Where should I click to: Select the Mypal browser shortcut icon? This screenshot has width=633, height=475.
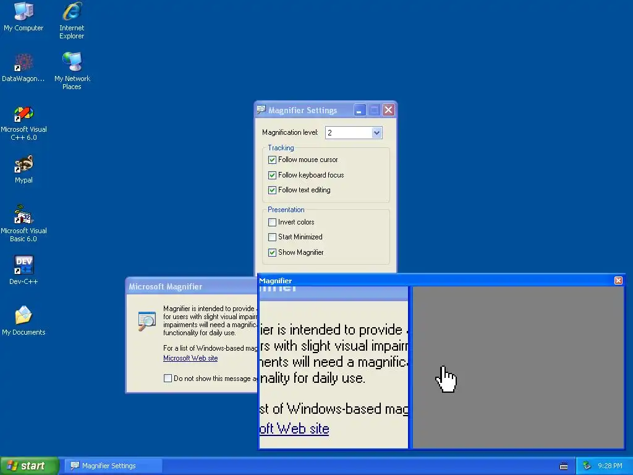coord(23,169)
